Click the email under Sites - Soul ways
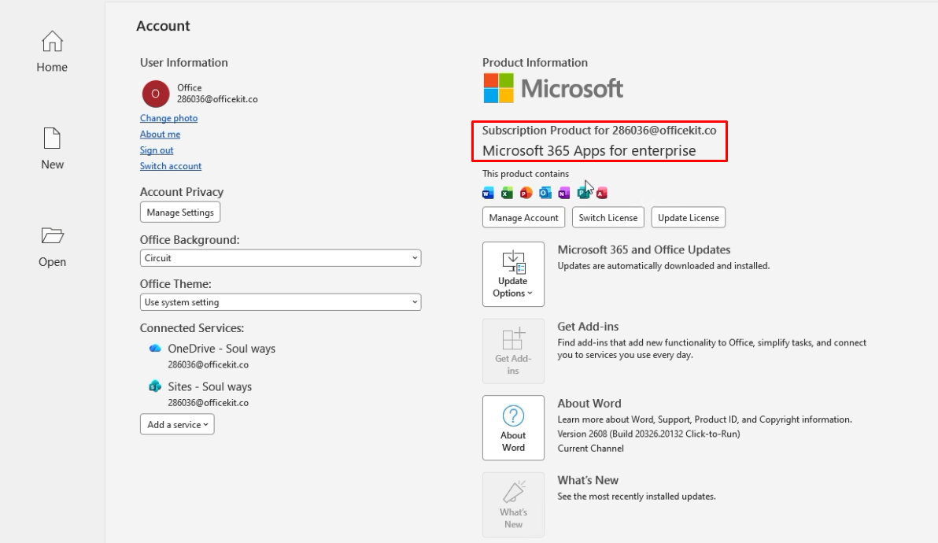Screen dimensions: 938x543 point(209,403)
